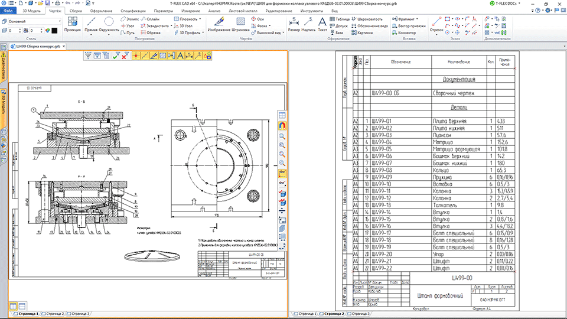Select the Надпись leader note tool

click(308, 24)
